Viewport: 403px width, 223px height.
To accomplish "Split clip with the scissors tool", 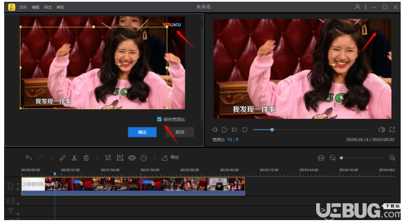I will (x=74, y=158).
